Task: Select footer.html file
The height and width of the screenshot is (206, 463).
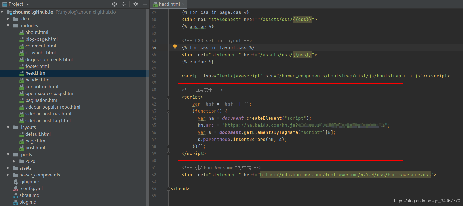Action: pyautogui.click(x=37, y=66)
